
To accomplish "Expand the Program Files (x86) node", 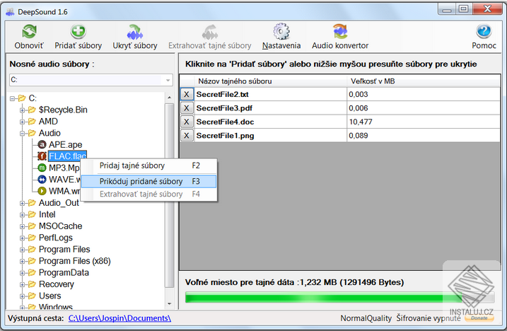I will pos(23,262).
